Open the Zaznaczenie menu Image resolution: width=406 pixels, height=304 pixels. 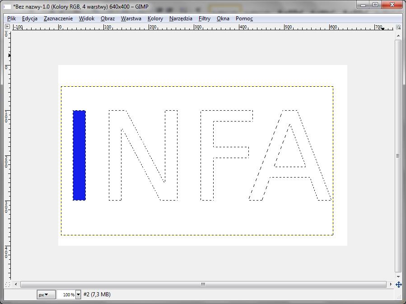click(58, 19)
